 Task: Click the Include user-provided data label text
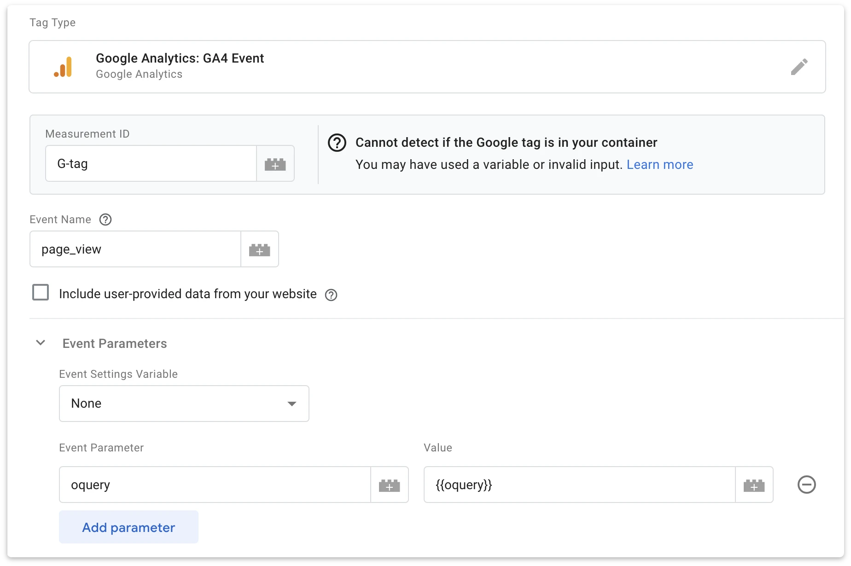click(x=188, y=294)
